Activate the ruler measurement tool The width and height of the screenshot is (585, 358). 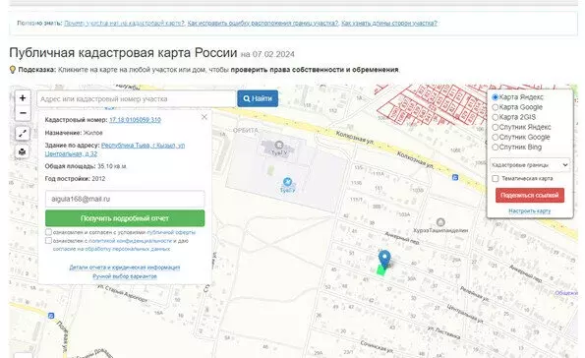coord(23,133)
